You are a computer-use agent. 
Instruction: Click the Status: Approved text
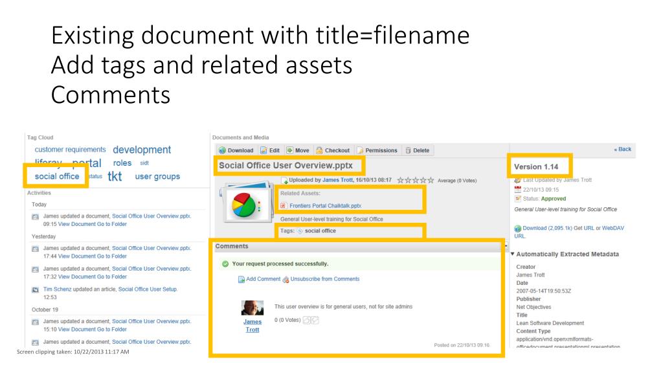pyautogui.click(x=544, y=199)
